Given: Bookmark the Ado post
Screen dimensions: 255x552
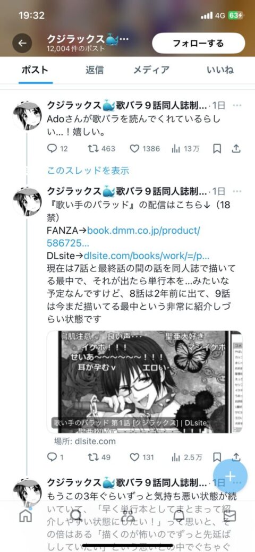Looking at the screenshot, I should pos(217,149).
